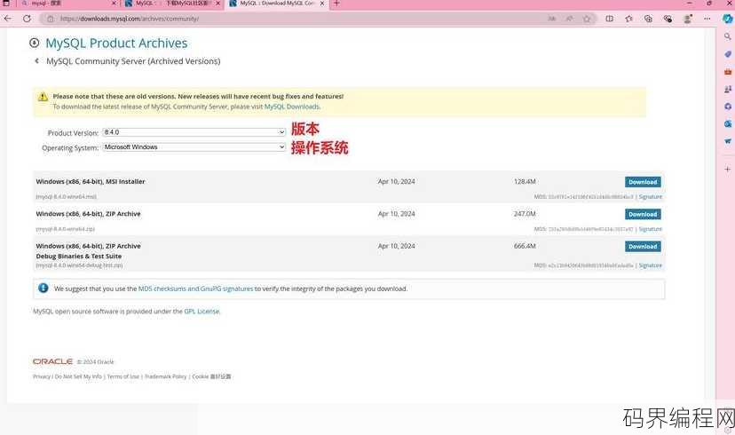This screenshot has height=435, width=735.
Task: Download the Debug Binaries & Test Suite ZIP
Action: pyautogui.click(x=643, y=247)
